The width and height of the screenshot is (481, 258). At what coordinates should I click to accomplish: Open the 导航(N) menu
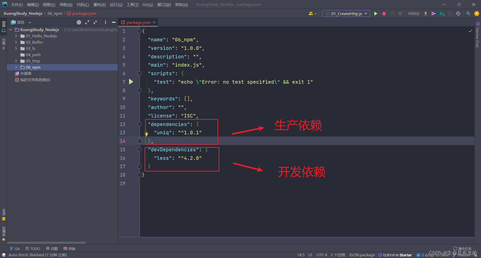(66, 5)
